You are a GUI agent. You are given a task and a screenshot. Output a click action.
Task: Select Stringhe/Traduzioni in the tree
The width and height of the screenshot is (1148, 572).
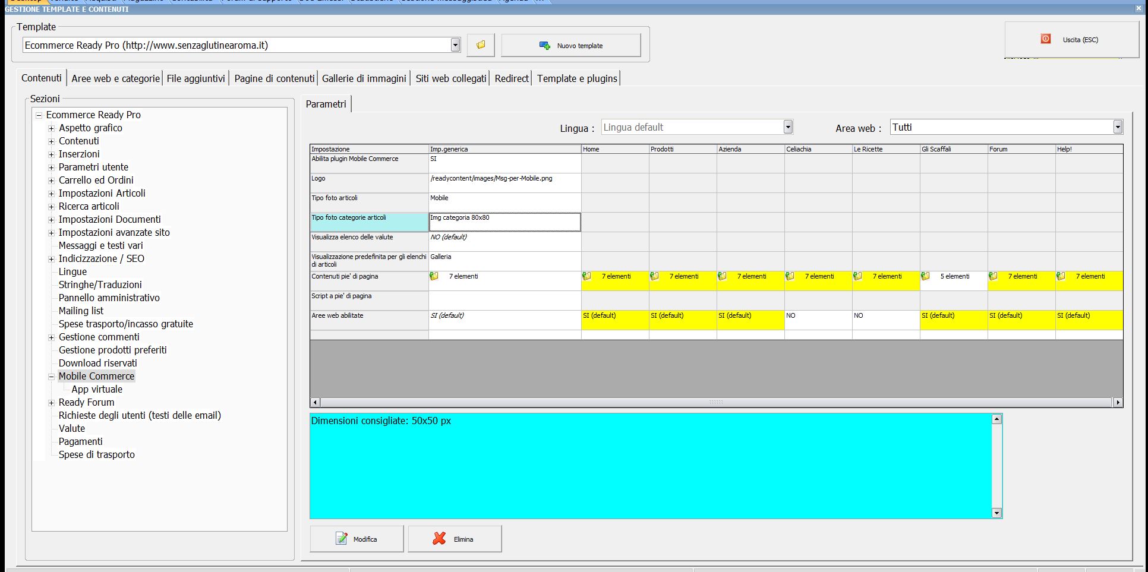[100, 285]
